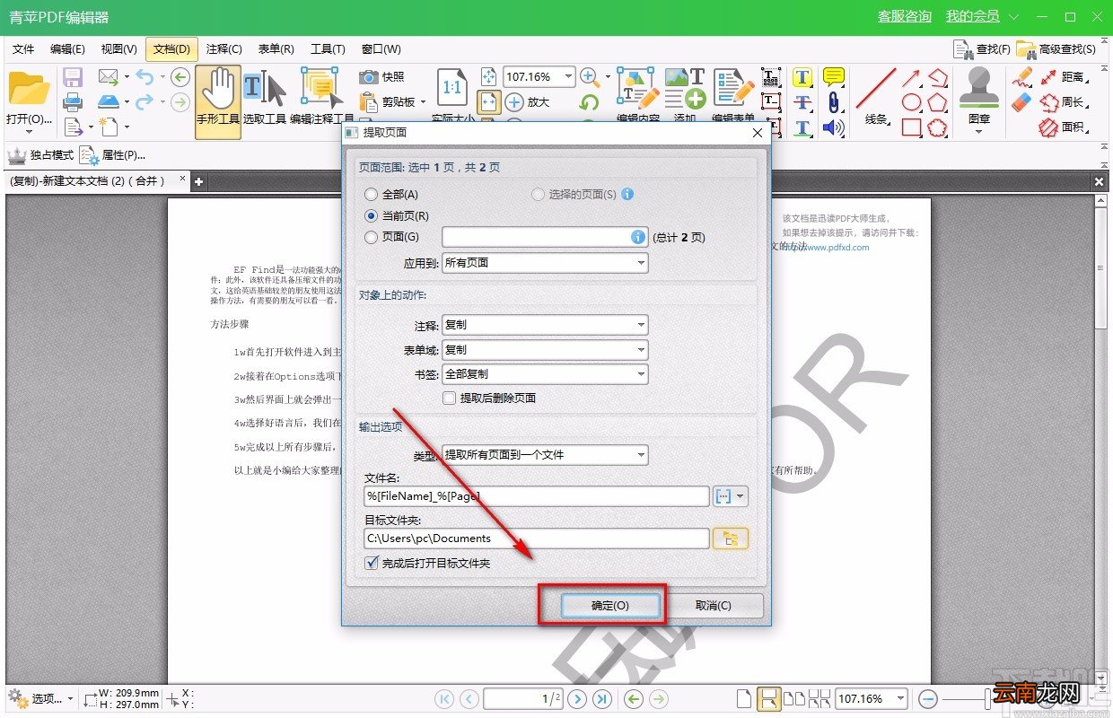The image size is (1113, 718).
Task: Open the status bar zoom dropdown
Action: (900, 698)
